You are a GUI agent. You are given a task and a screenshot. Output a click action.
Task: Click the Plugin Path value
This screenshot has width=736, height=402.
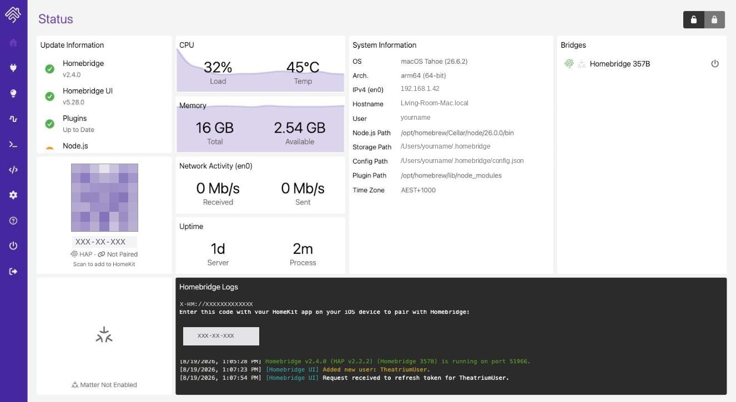(451, 176)
